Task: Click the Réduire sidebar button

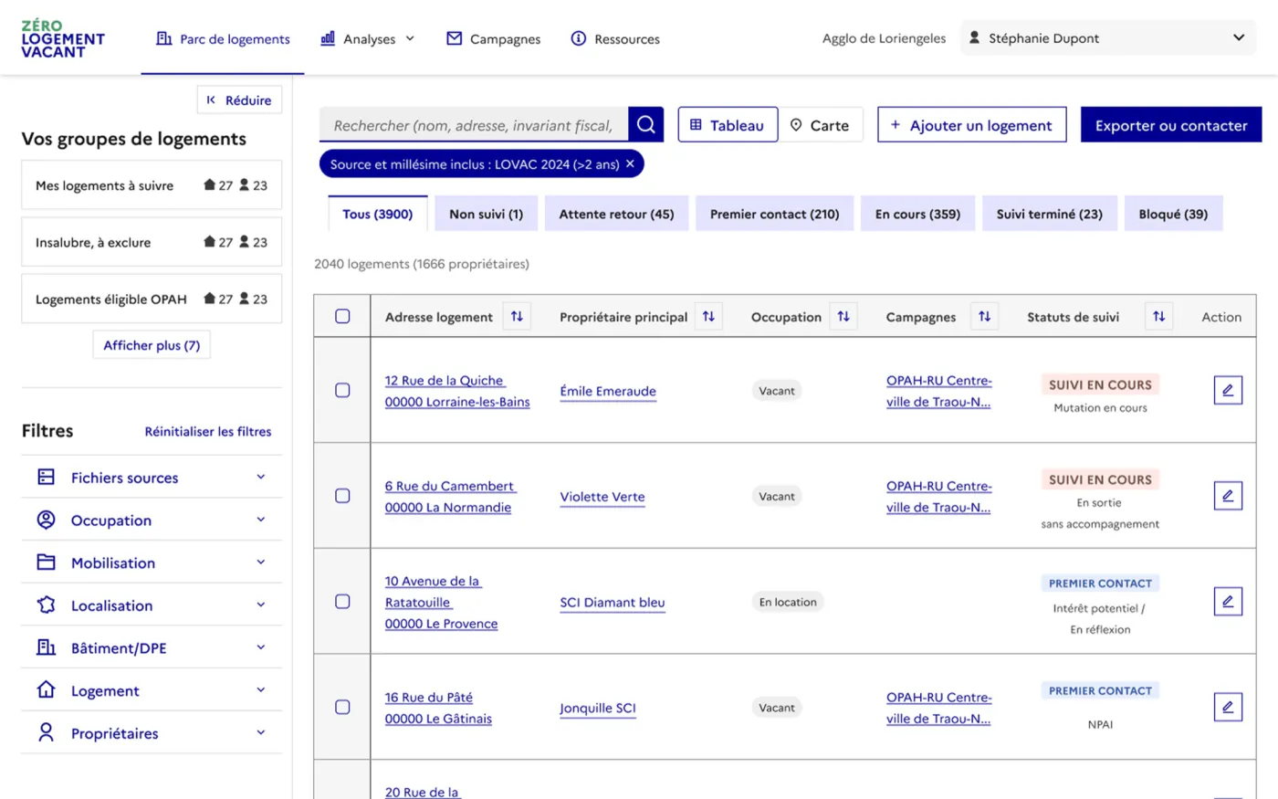Action: (x=239, y=100)
